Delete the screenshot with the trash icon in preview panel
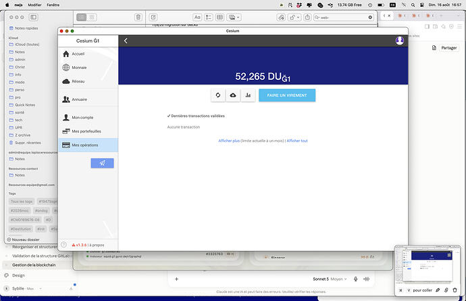 pyautogui.click(x=455, y=290)
